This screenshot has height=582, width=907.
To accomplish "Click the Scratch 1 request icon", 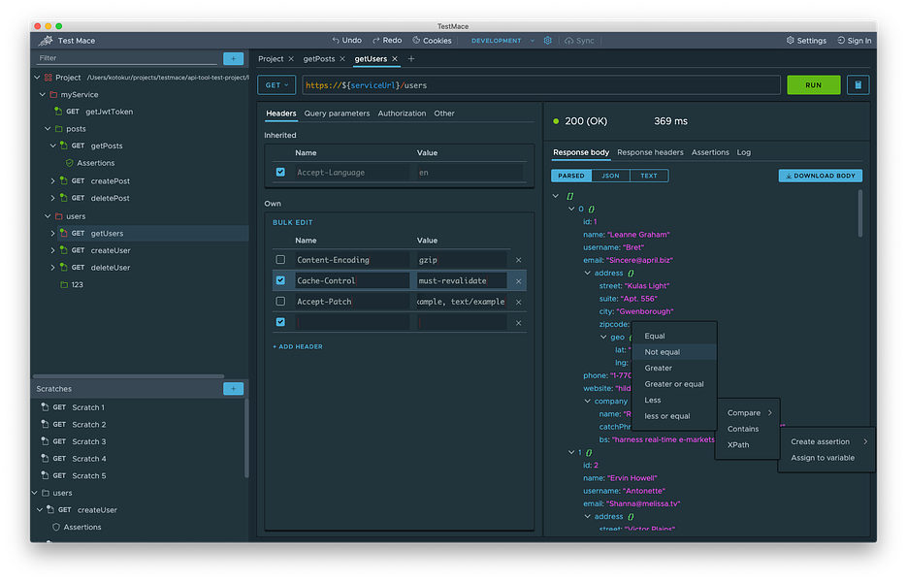I will pos(45,407).
